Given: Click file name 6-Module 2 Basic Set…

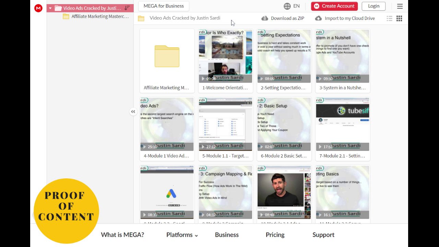Looking at the screenshot, I should pyautogui.click(x=284, y=156).
